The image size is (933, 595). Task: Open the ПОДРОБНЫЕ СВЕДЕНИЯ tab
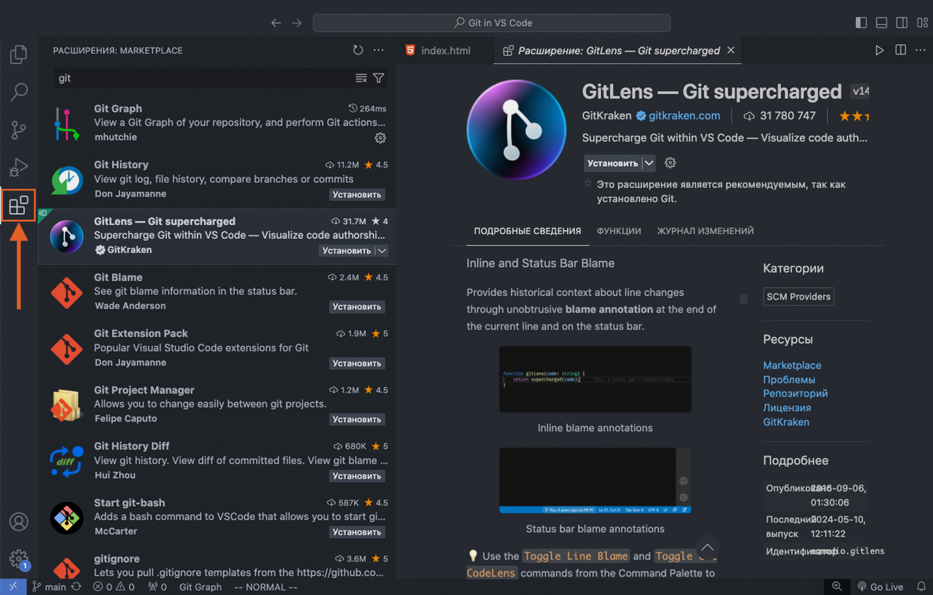tap(527, 231)
